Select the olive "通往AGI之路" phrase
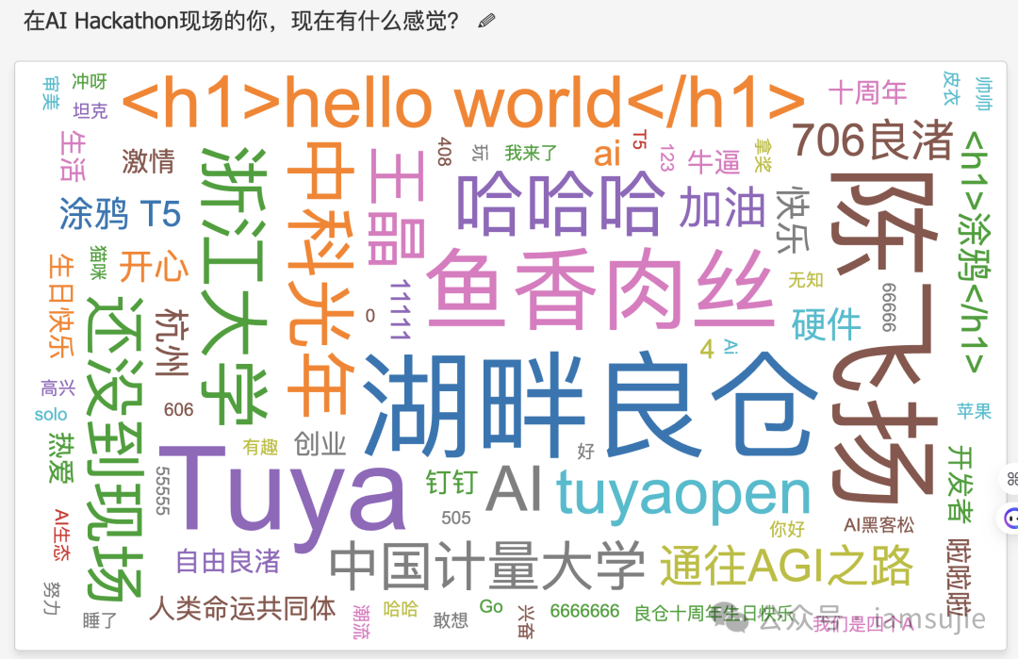1018x659 pixels. [786, 566]
